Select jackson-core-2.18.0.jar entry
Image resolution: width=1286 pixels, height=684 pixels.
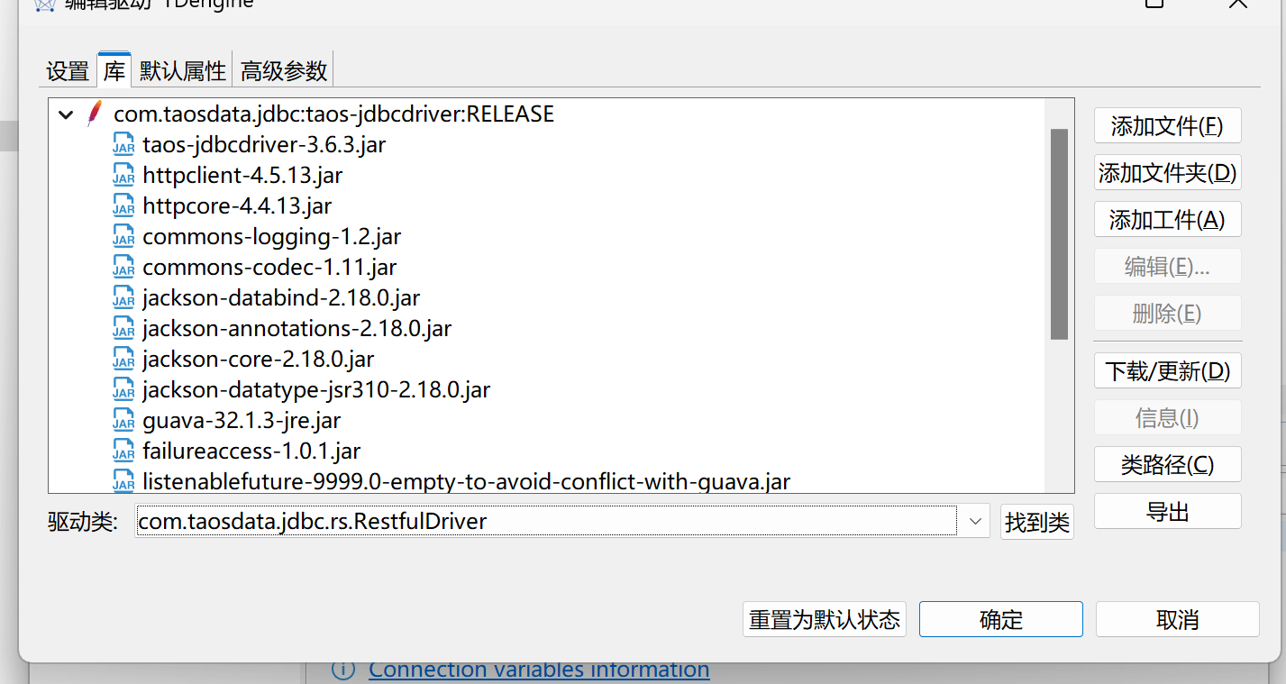tap(258, 360)
